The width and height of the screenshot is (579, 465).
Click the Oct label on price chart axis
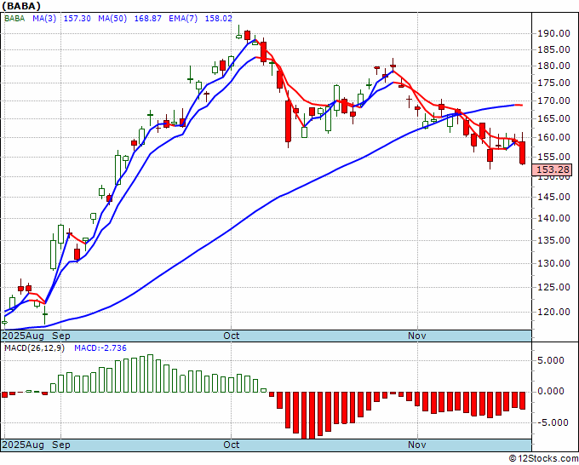[x=232, y=336]
